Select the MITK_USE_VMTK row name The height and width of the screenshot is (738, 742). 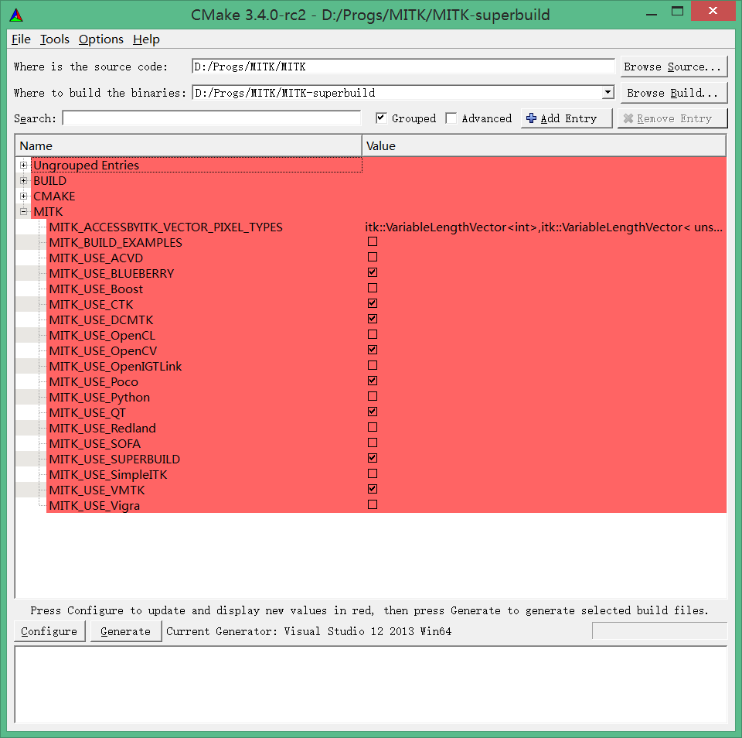(97, 490)
